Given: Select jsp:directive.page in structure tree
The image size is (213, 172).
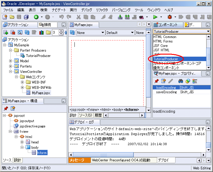Looking at the screenshot, I should click(x=32, y=126).
